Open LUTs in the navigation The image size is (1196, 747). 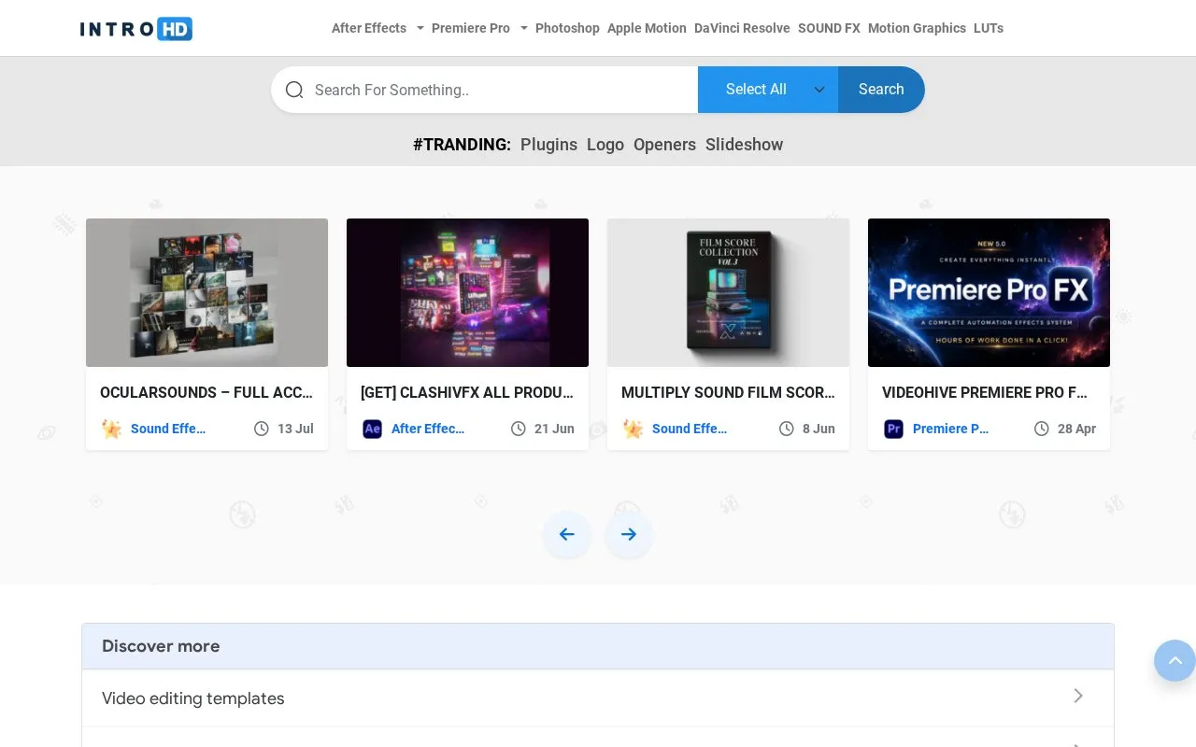coord(989,28)
